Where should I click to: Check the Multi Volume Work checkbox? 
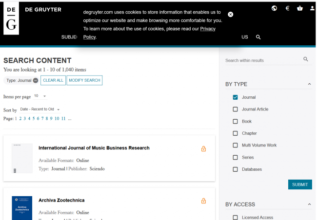236,146
